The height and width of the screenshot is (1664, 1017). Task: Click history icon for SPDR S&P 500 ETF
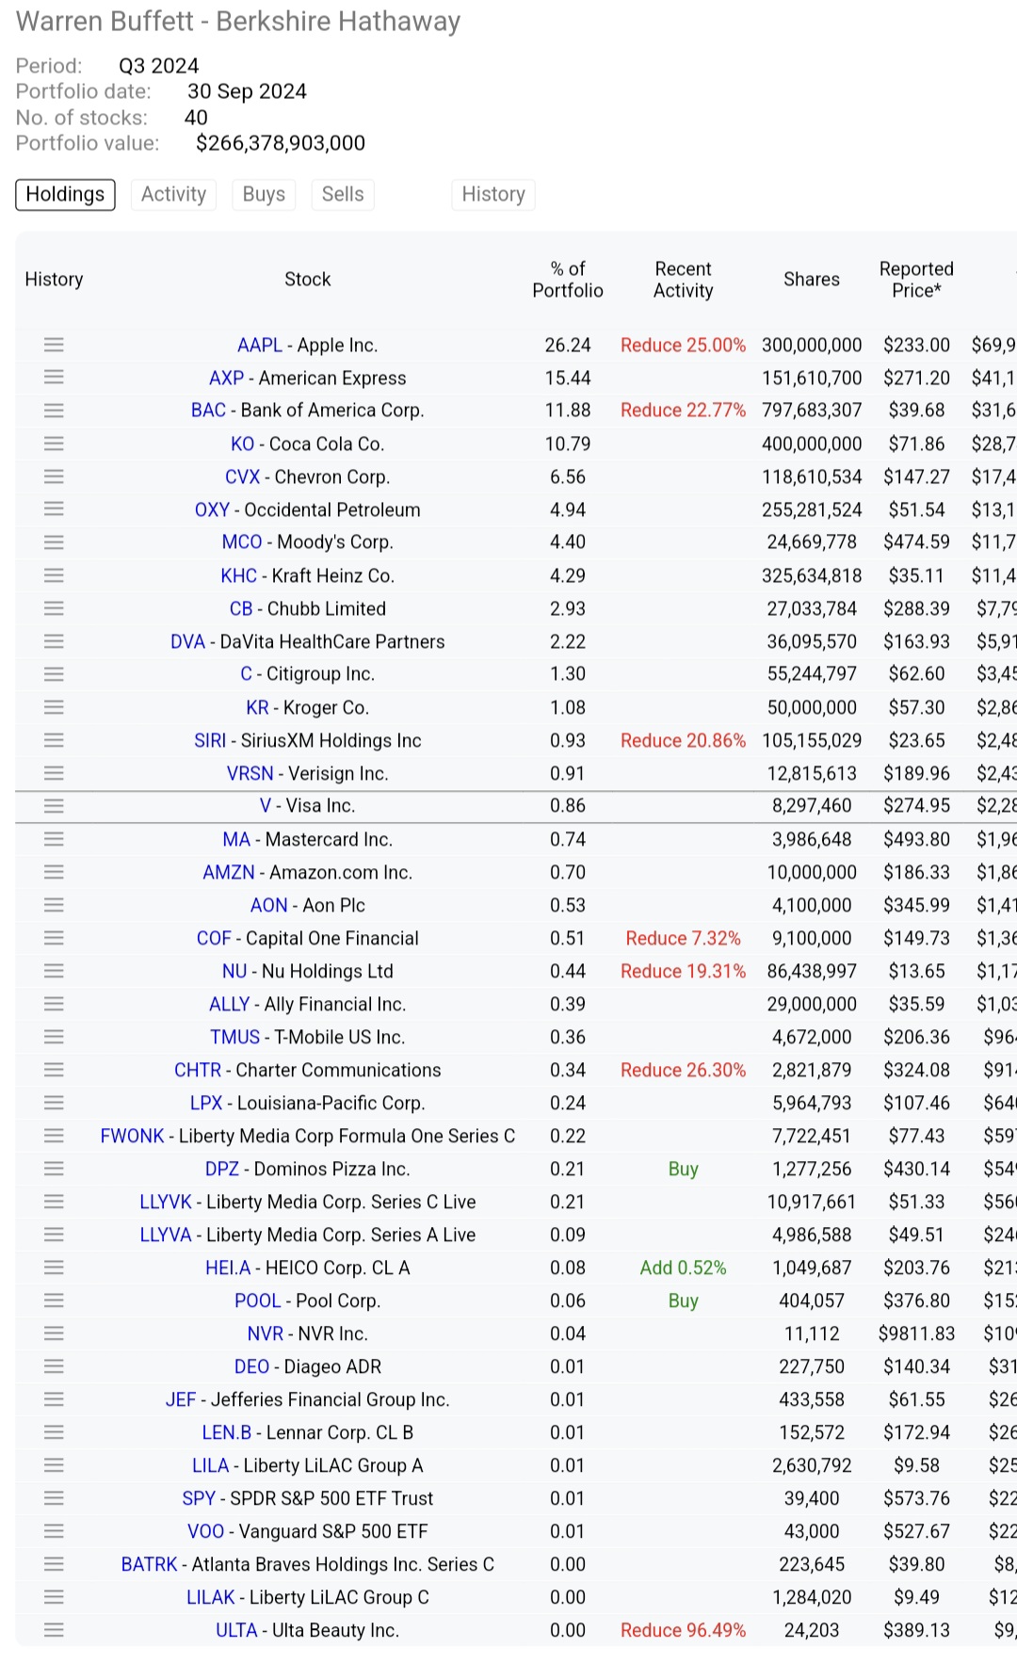pos(54,1498)
